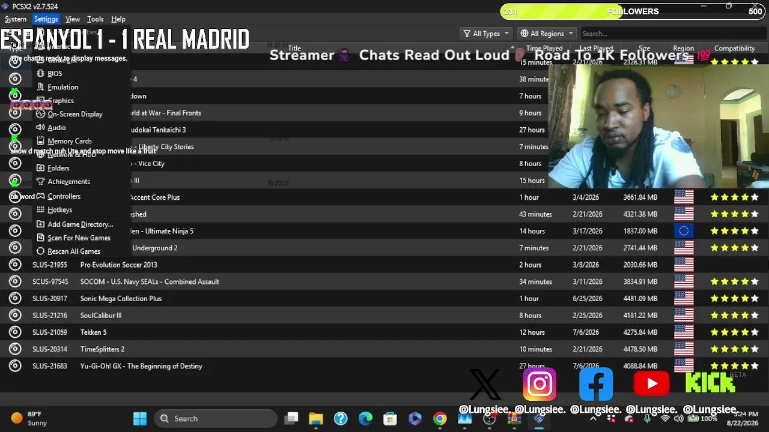The image size is (769, 432).
Task: Sort games by the Title column
Action: point(294,49)
